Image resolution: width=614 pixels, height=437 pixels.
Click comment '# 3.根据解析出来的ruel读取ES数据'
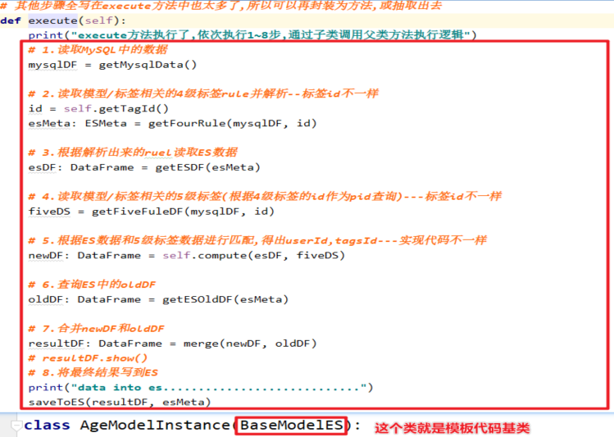tap(133, 152)
